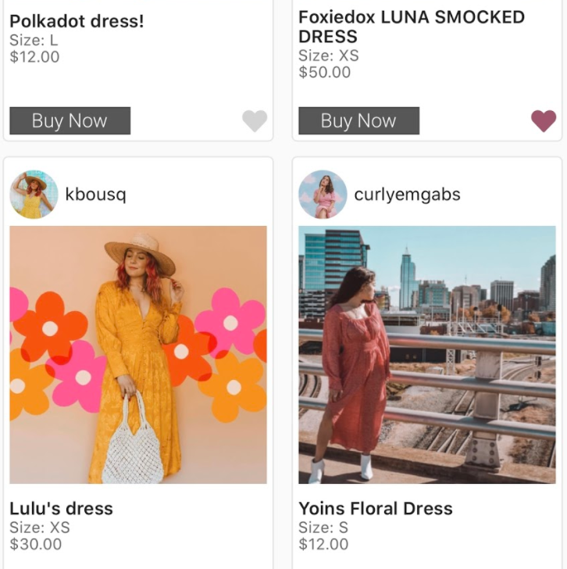Open kbousq profile avatar
Viewport: 567px width, 569px height.
coord(34,194)
